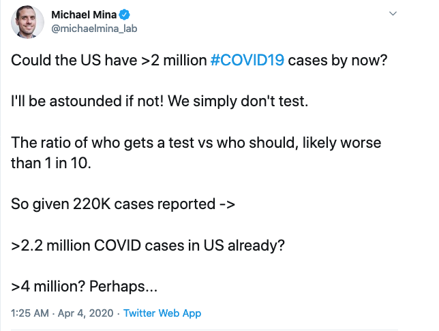Click the text 'than 1 in 10.'
The image size is (439, 331).
51,163
